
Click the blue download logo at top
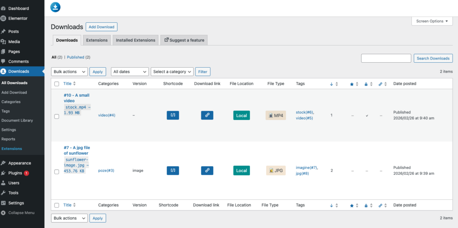[x=55, y=7]
